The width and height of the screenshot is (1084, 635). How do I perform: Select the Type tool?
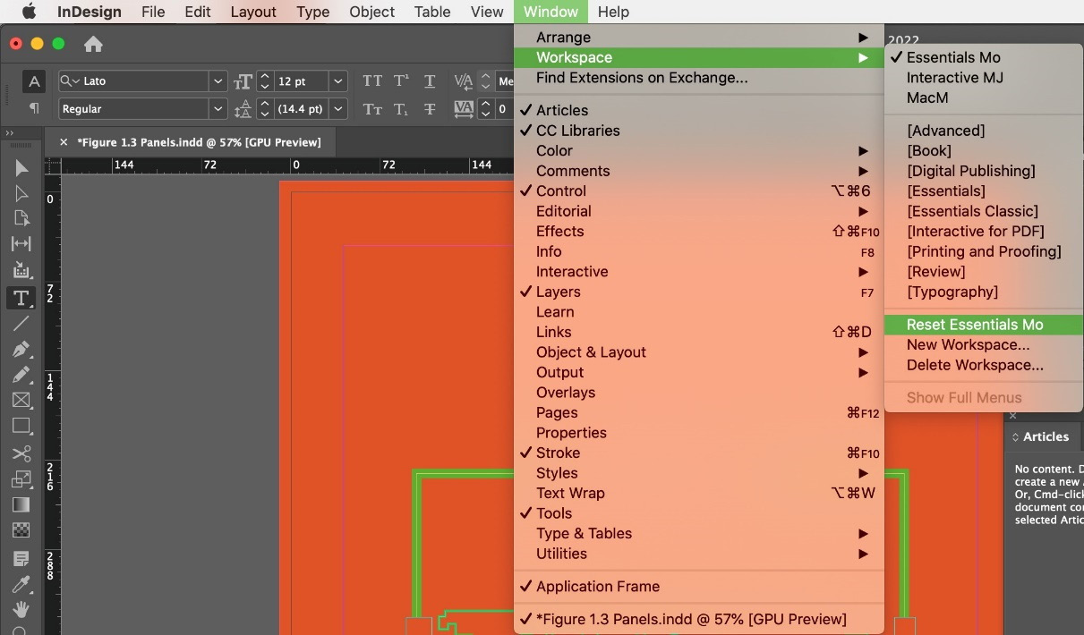coord(21,298)
